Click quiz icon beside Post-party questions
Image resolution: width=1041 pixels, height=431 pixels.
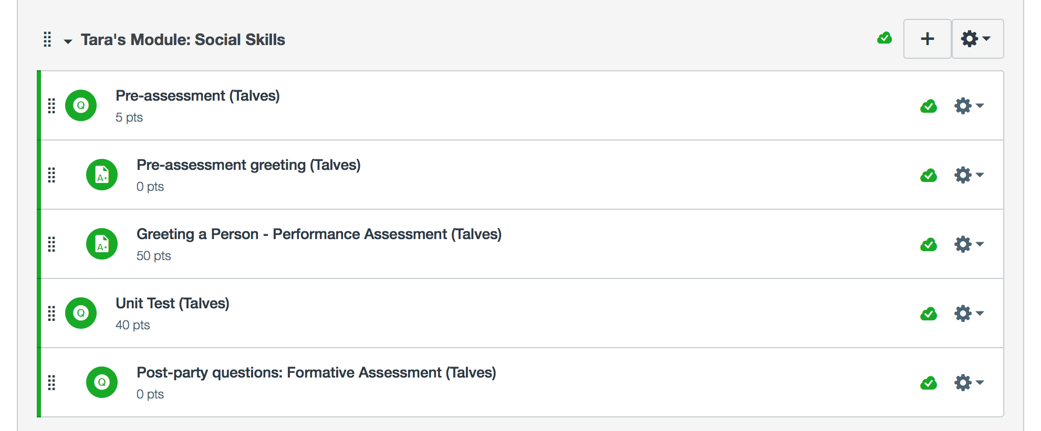click(102, 382)
